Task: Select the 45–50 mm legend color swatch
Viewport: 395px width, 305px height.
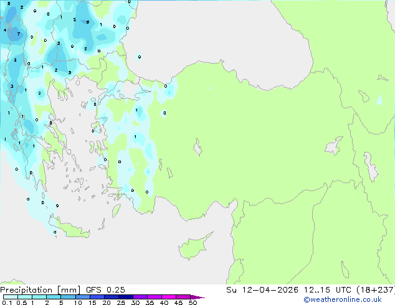Action: 183,297
